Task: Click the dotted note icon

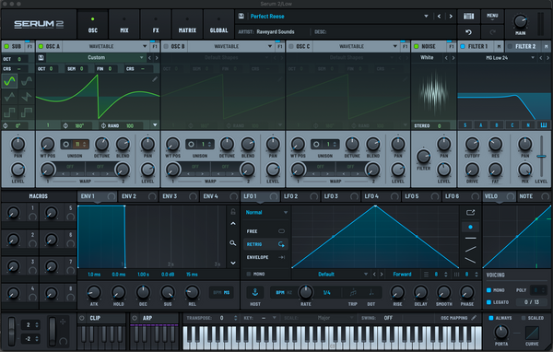Action: 371,292
